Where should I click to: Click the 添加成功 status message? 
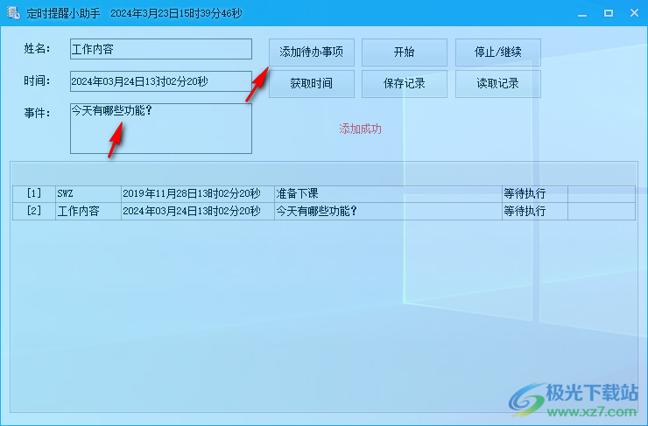361,129
